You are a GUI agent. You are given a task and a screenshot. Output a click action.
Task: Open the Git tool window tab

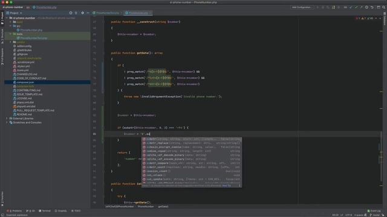pos(31,211)
